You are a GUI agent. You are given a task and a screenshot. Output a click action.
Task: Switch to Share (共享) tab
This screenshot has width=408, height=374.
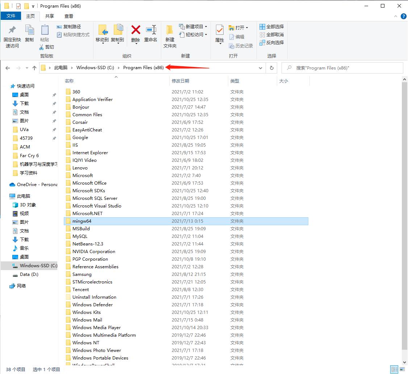[49, 16]
